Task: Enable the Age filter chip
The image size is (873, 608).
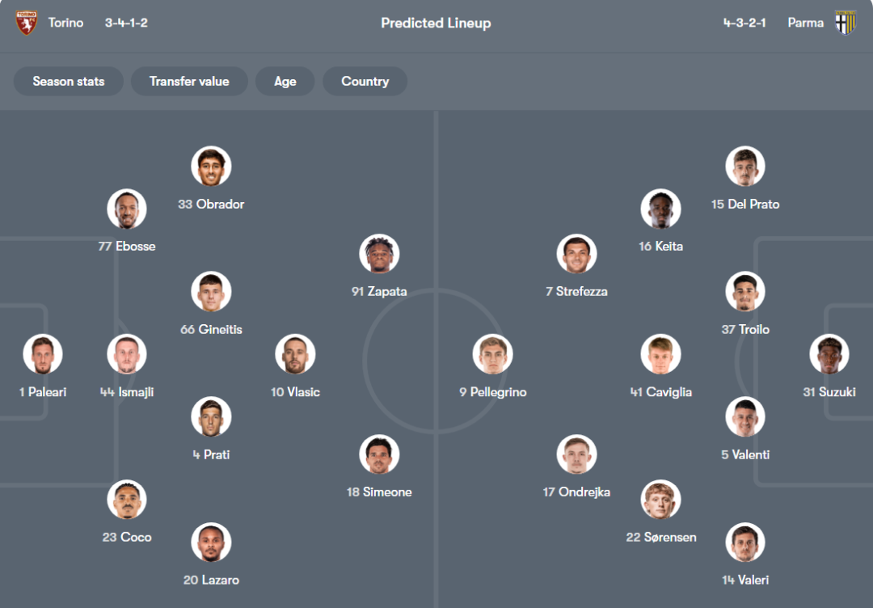Action: pos(285,81)
